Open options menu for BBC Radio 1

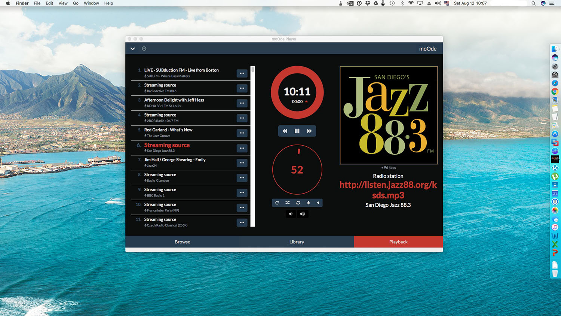tap(242, 193)
